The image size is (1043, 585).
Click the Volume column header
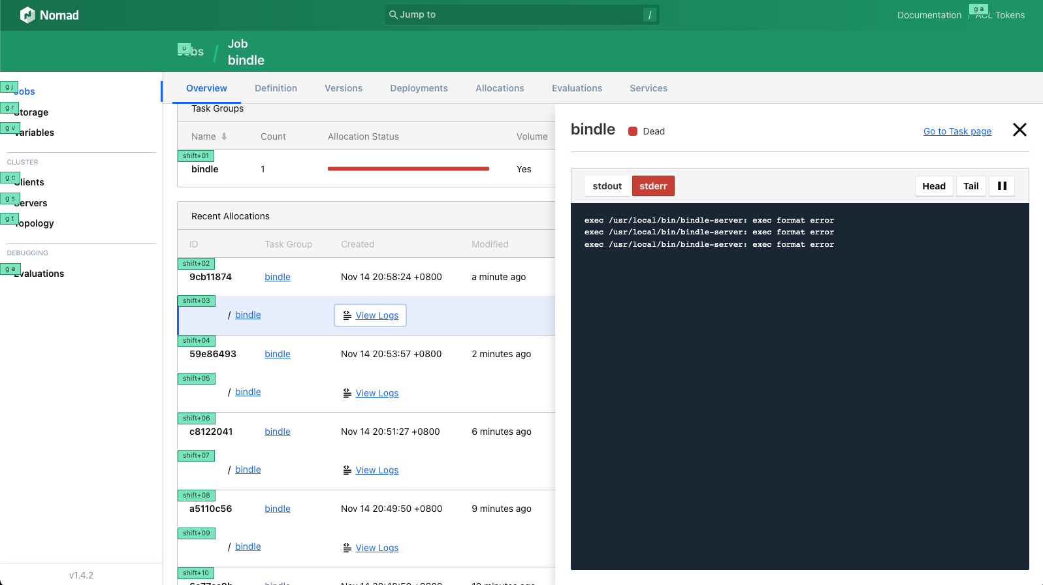point(532,136)
